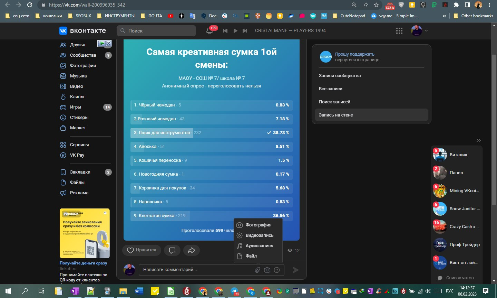The image size is (497, 298).
Task: Open the Прошу поддержать community link
Action: [x=354, y=54]
